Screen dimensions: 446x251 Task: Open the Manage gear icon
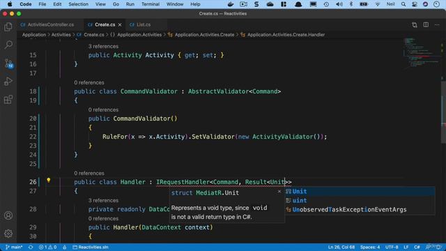pos(8,234)
